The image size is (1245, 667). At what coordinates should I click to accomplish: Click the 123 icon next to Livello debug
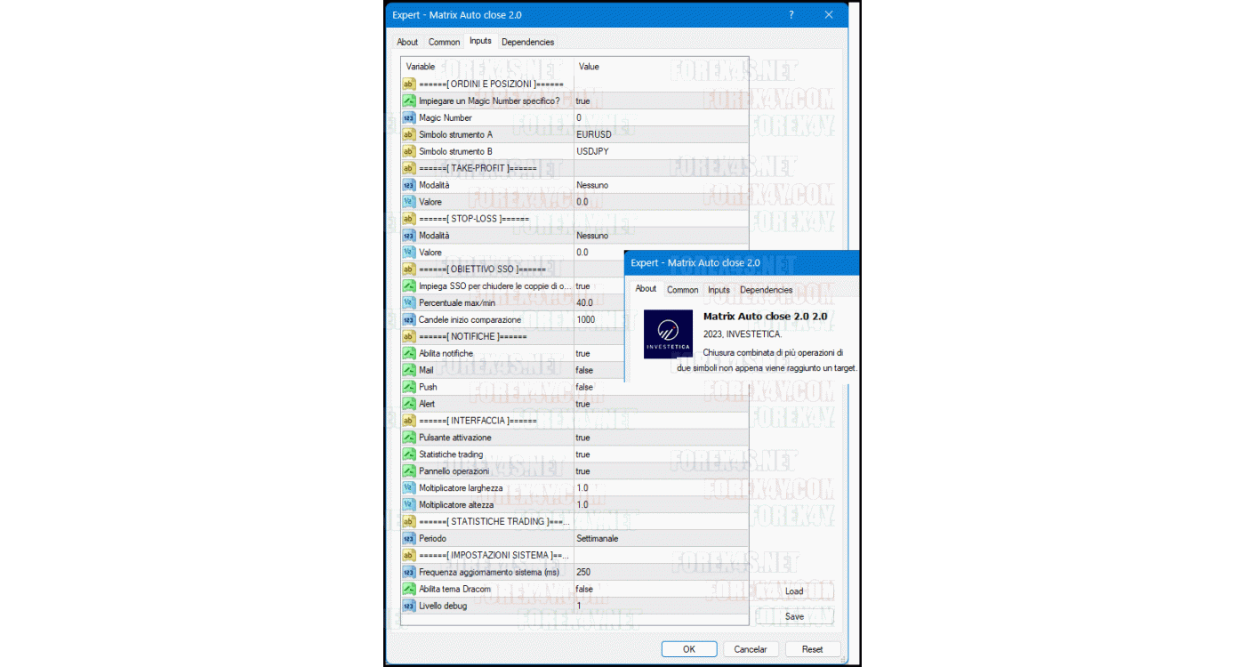409,606
